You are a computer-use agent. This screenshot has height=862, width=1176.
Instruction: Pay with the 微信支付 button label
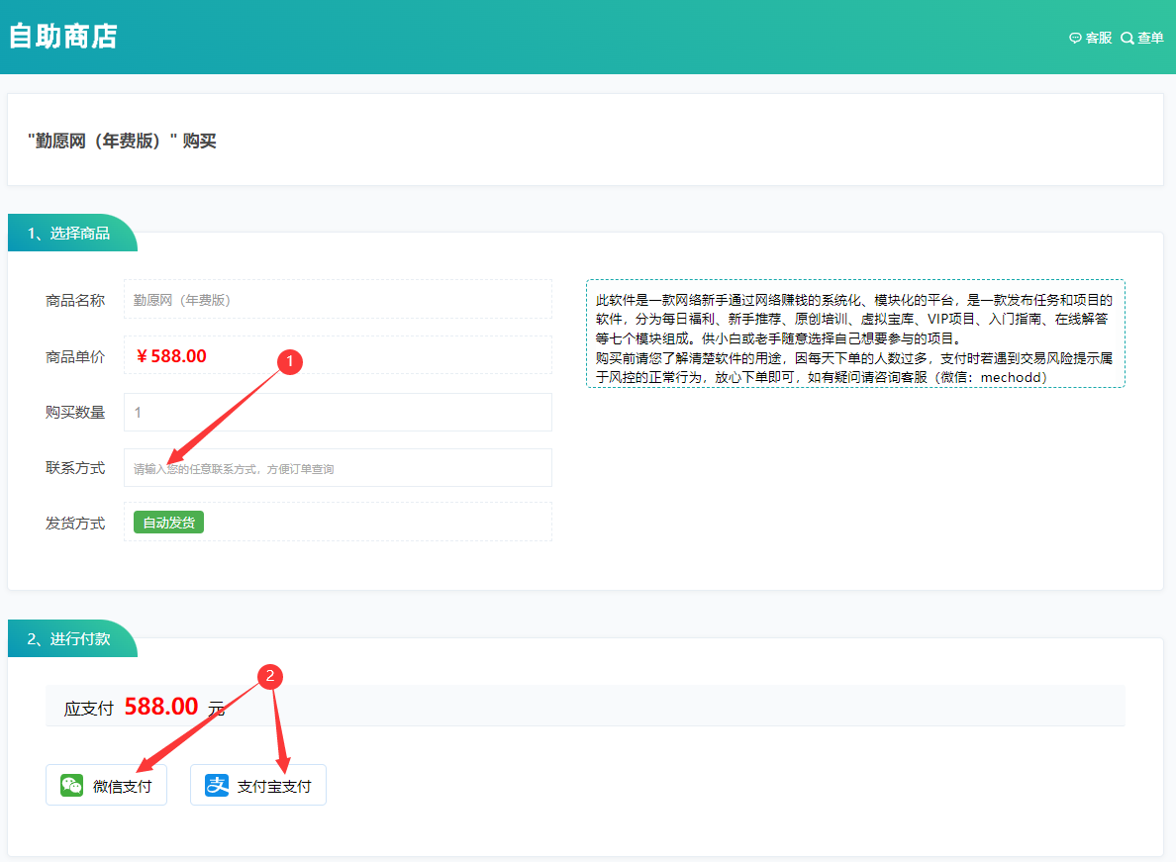(122, 787)
